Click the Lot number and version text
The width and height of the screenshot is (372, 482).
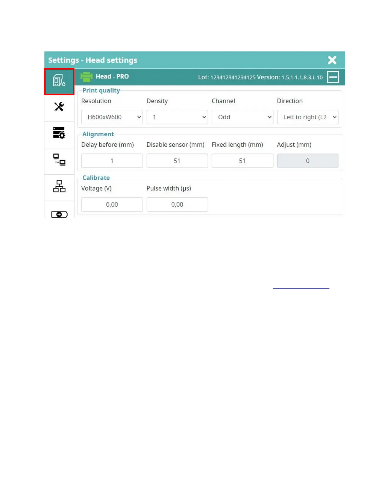tap(260, 77)
